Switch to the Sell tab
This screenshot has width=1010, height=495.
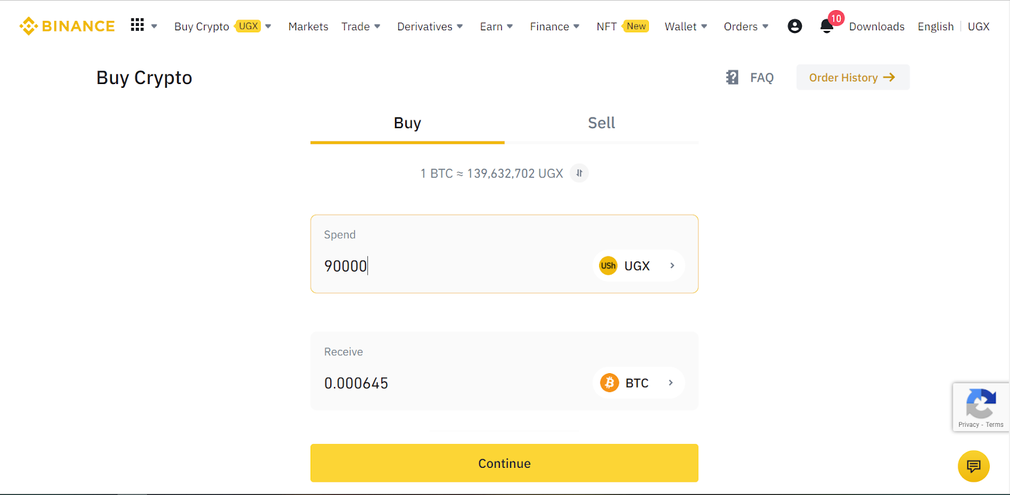click(602, 123)
